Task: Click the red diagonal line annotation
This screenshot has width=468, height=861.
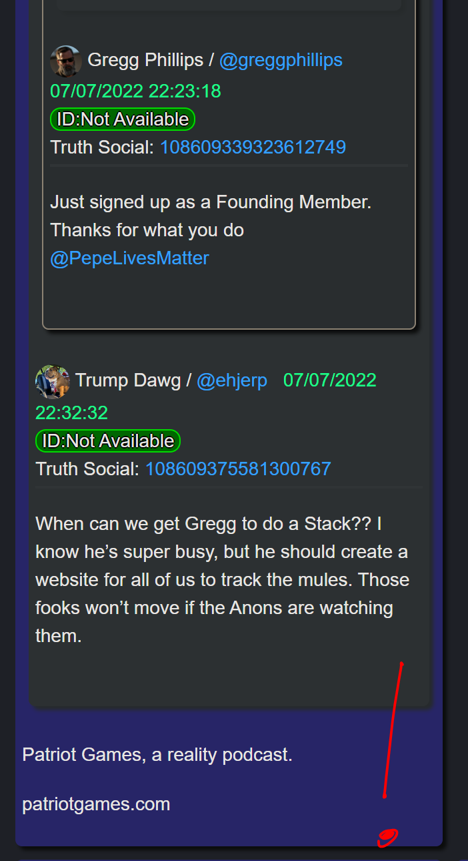Action: (x=393, y=730)
